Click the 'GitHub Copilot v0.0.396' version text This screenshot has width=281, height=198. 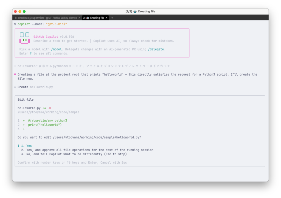click(x=54, y=37)
